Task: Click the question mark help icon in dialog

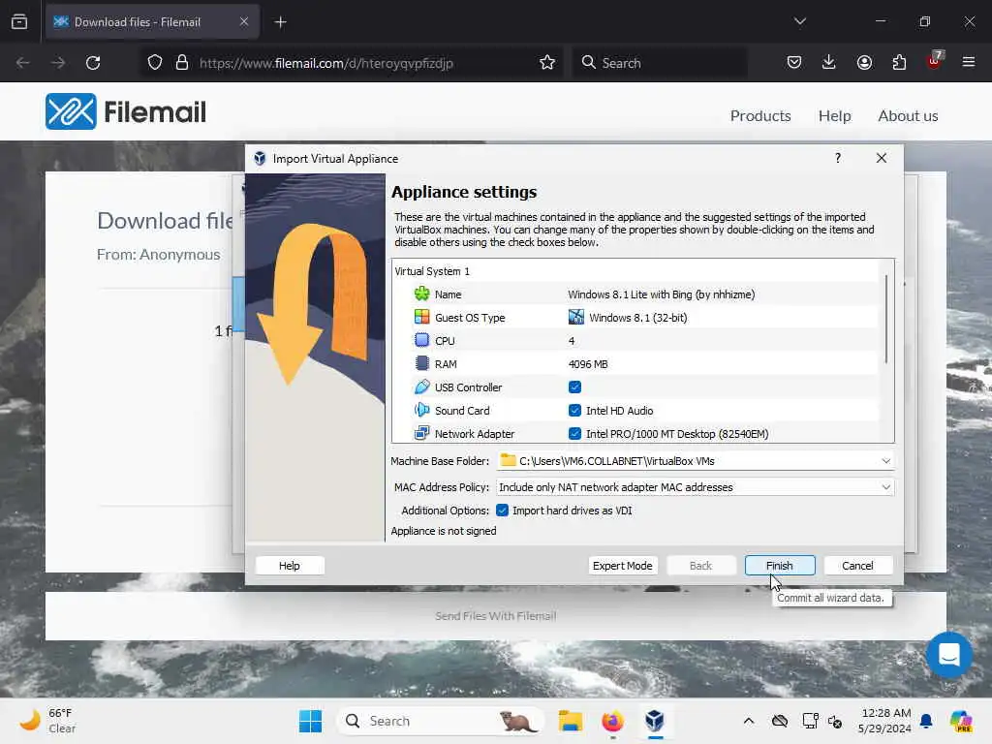Action: click(838, 158)
